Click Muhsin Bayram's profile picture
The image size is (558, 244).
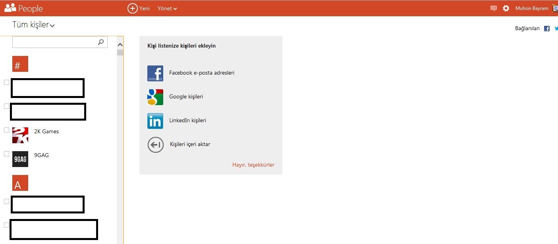[x=555, y=8]
